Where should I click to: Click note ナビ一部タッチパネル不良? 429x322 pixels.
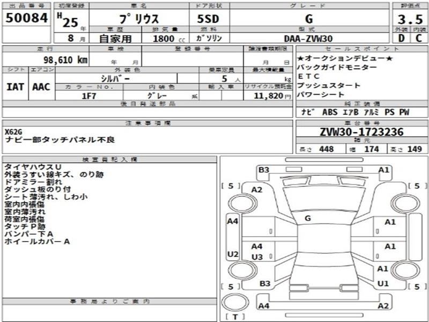click(x=60, y=140)
